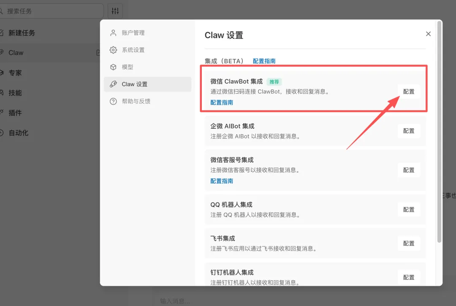Click the 飞书集成 title

pos(223,238)
